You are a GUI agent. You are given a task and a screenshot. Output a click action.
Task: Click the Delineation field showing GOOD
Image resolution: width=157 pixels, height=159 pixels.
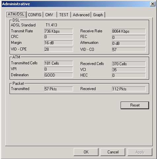pos(59,75)
